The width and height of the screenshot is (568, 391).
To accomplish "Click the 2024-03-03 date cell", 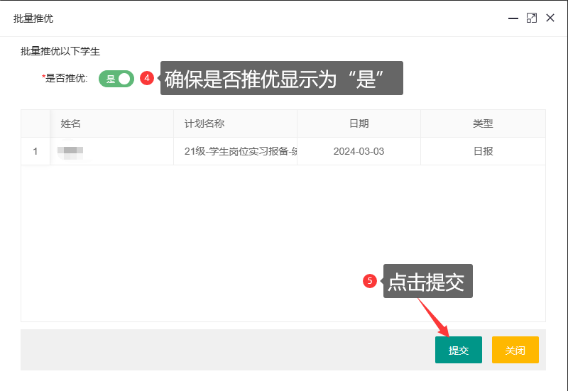I will click(359, 151).
